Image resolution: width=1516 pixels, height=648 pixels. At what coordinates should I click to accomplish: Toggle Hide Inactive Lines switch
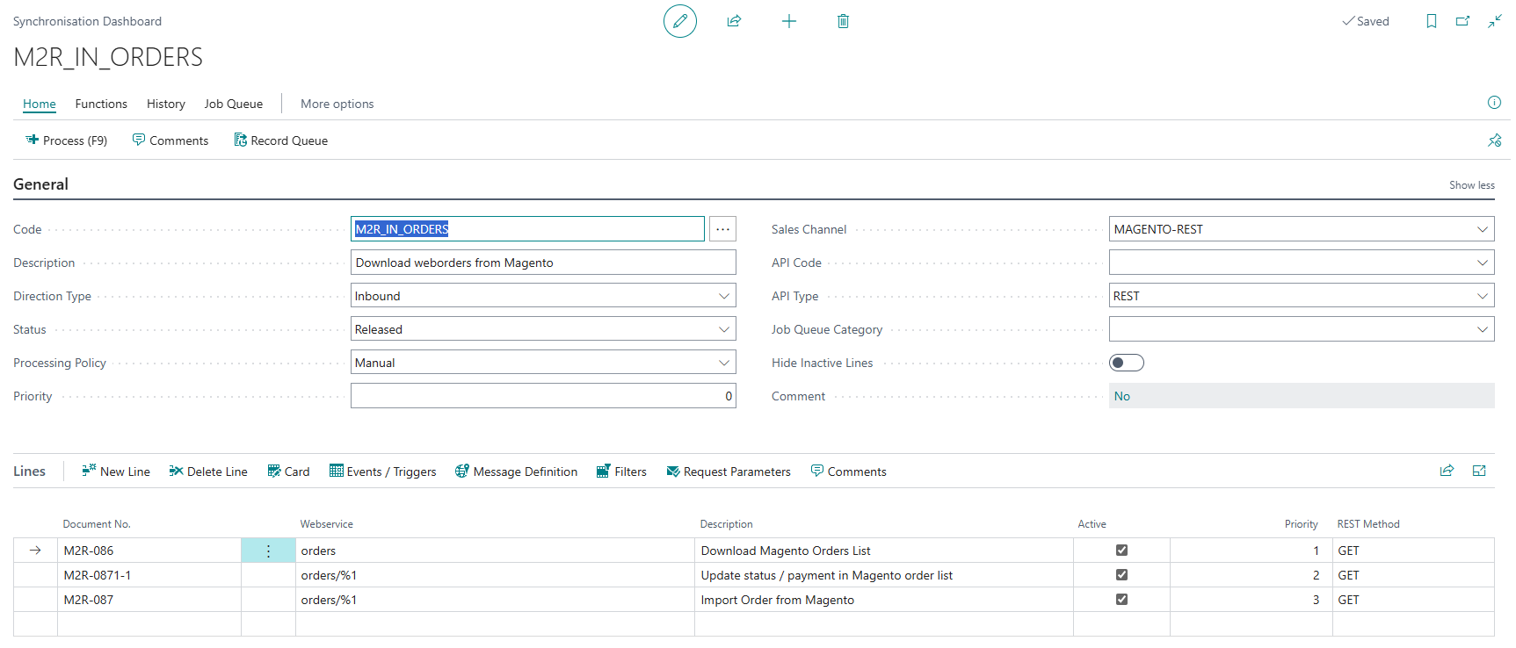pos(1127,363)
